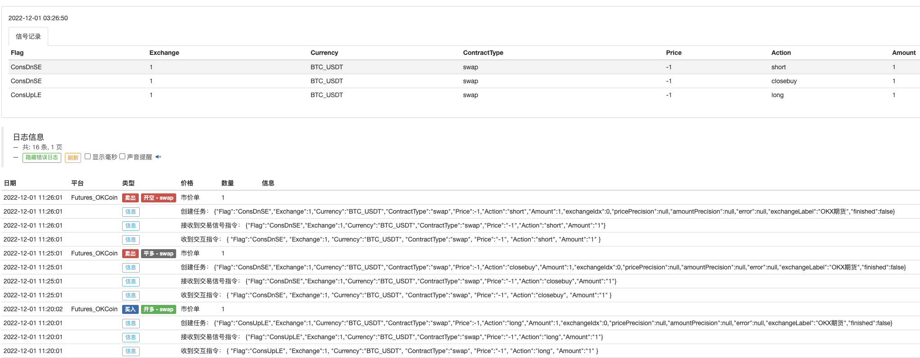Click the 日志信息 heading
The height and width of the screenshot is (358, 920).
pos(28,137)
